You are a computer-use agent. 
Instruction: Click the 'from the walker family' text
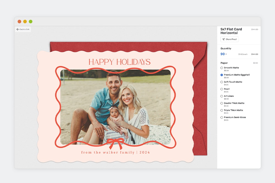coord(107,153)
